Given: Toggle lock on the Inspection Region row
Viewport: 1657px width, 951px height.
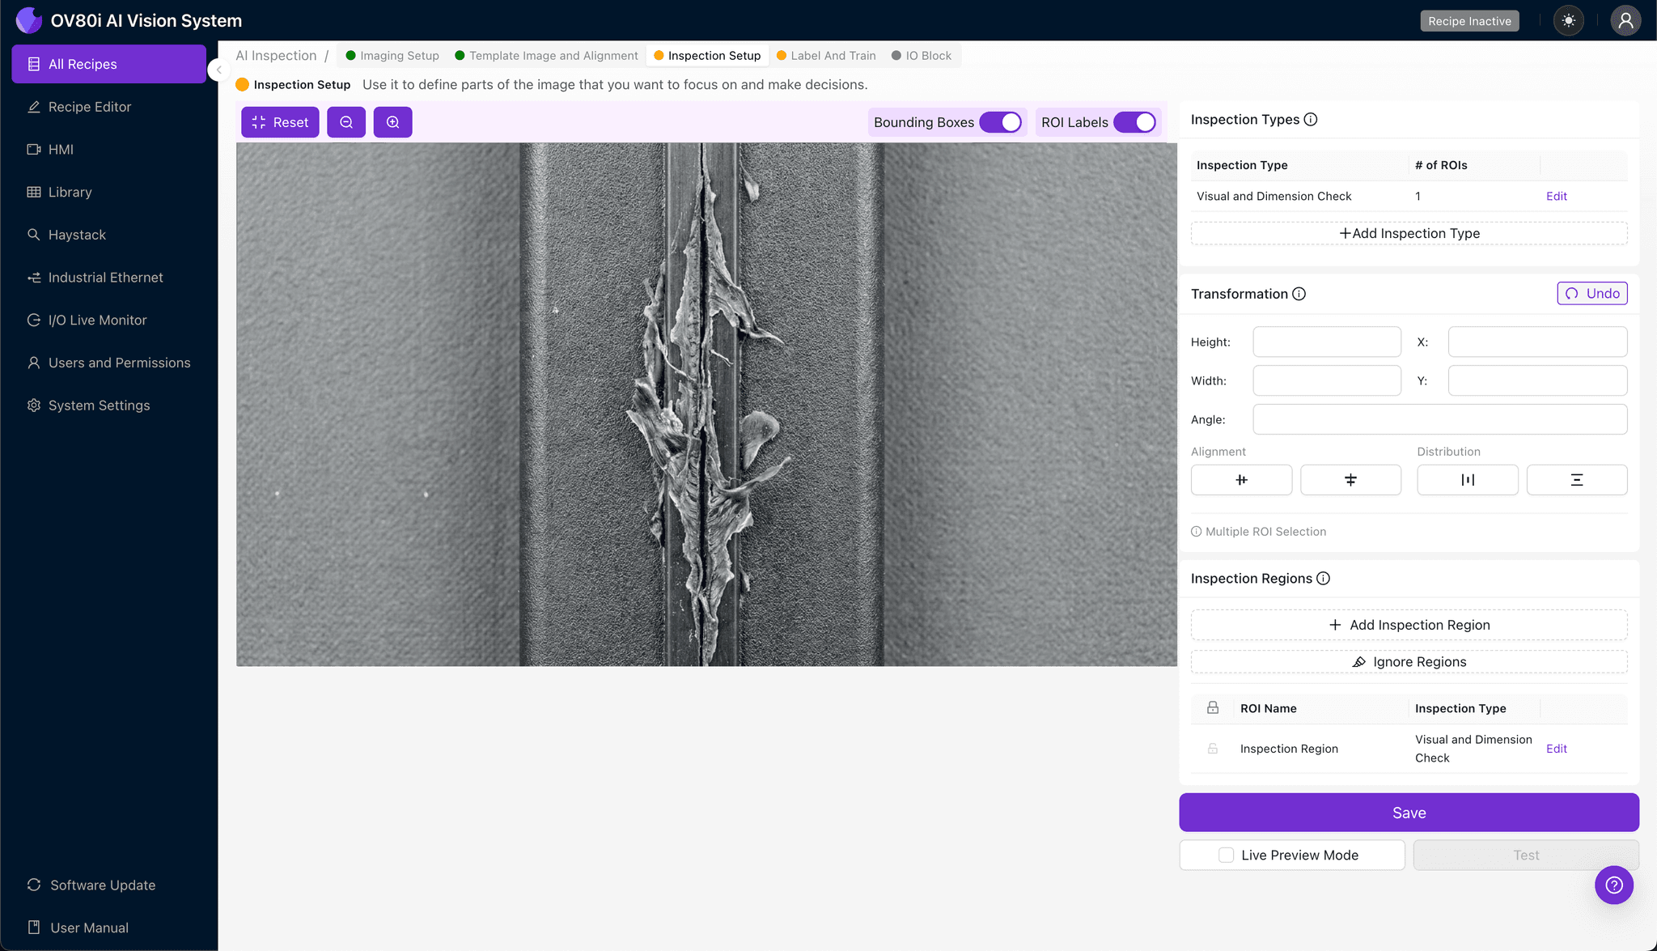Looking at the screenshot, I should tap(1213, 749).
